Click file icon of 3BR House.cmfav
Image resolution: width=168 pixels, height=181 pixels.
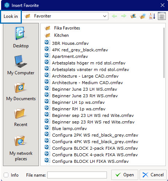(47, 43)
